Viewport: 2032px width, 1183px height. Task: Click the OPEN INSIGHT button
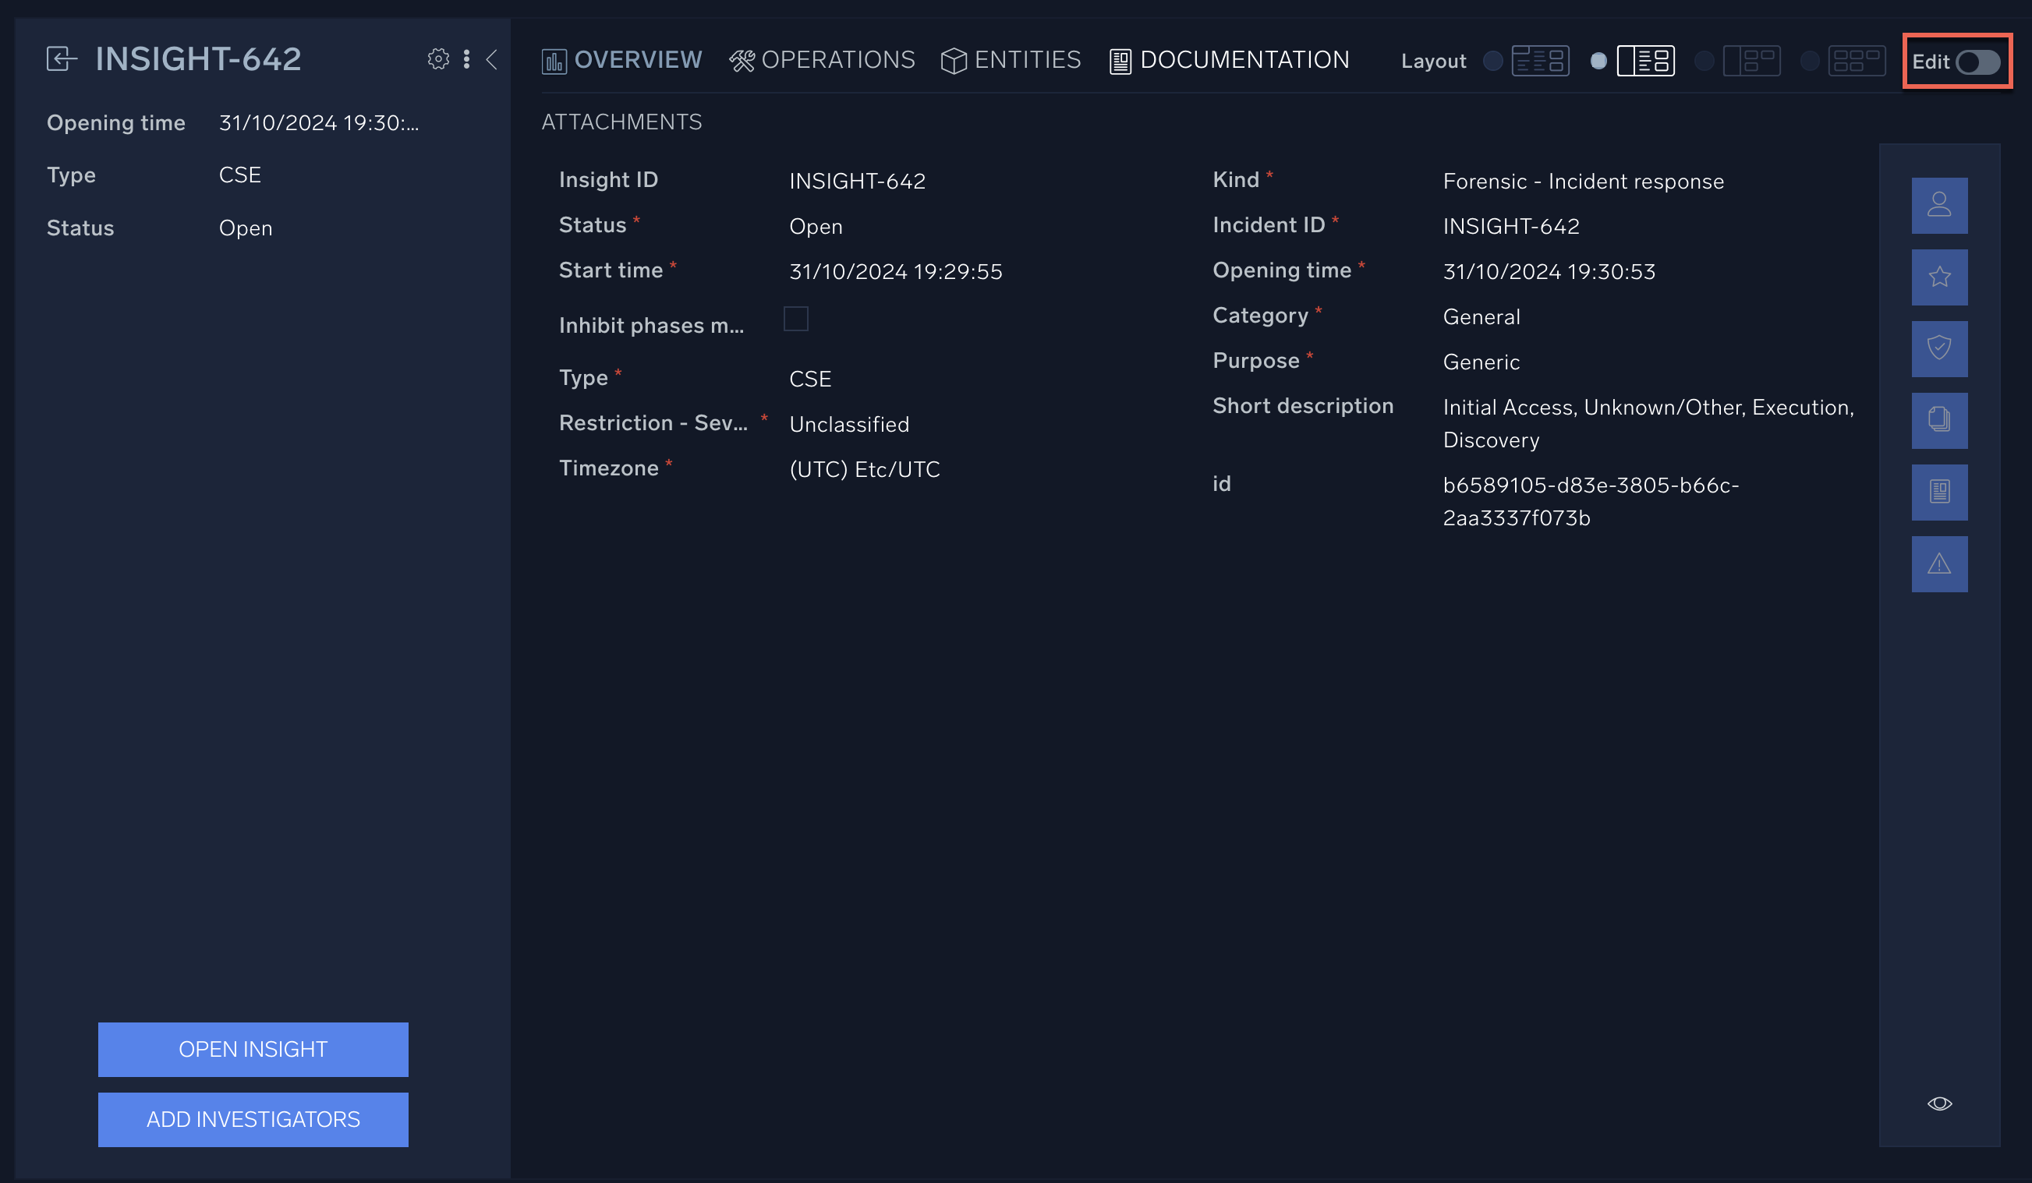[253, 1048]
